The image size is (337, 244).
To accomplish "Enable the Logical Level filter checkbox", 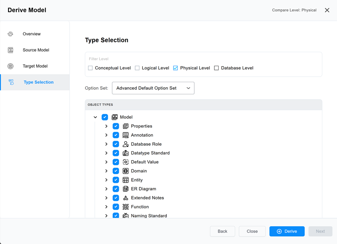I will [x=137, y=68].
